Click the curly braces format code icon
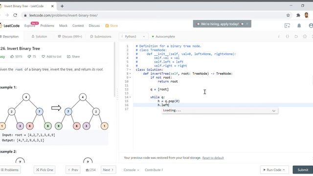Image resolution: width=313 pixels, height=176 pixels. 288,37
